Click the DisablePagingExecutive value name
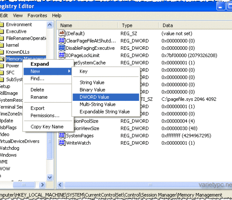Image resolution: width=232 pixels, height=200 pixels. [90, 48]
